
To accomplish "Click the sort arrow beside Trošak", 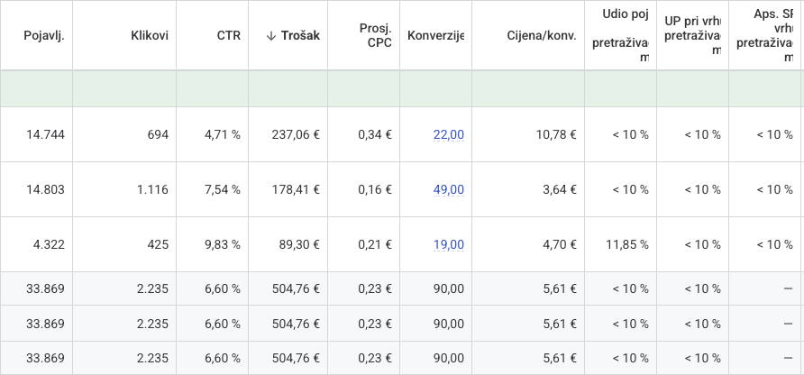I will (271, 36).
